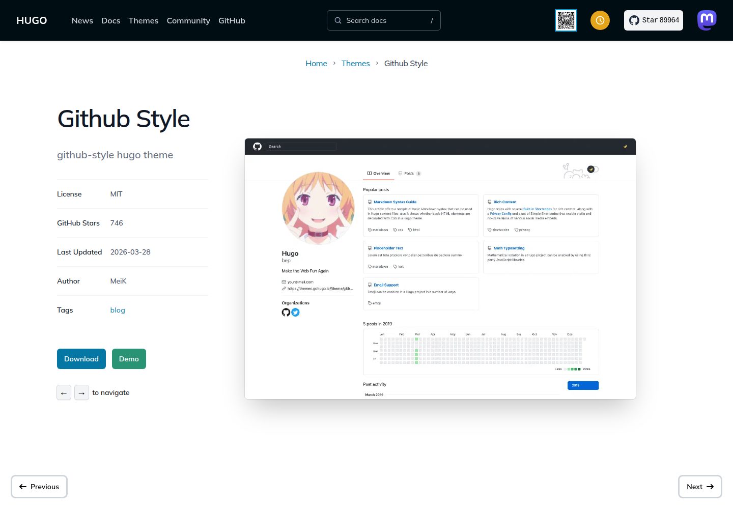The height and width of the screenshot is (509, 733).
Task: Launch the theme Demo button
Action: tap(129, 359)
